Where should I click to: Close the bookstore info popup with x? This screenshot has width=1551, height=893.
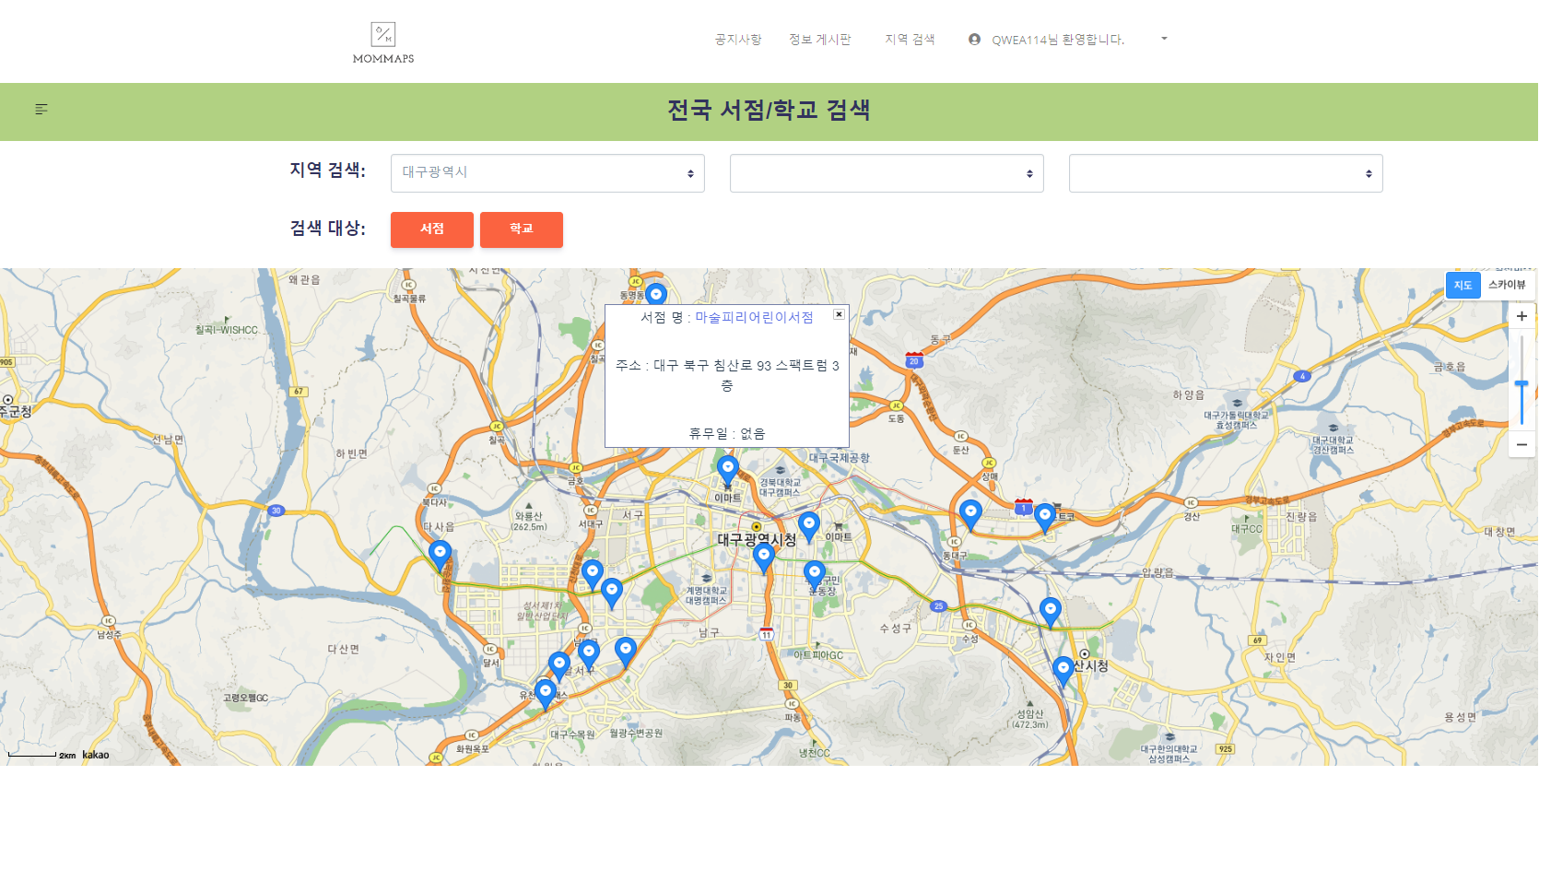[839, 314]
